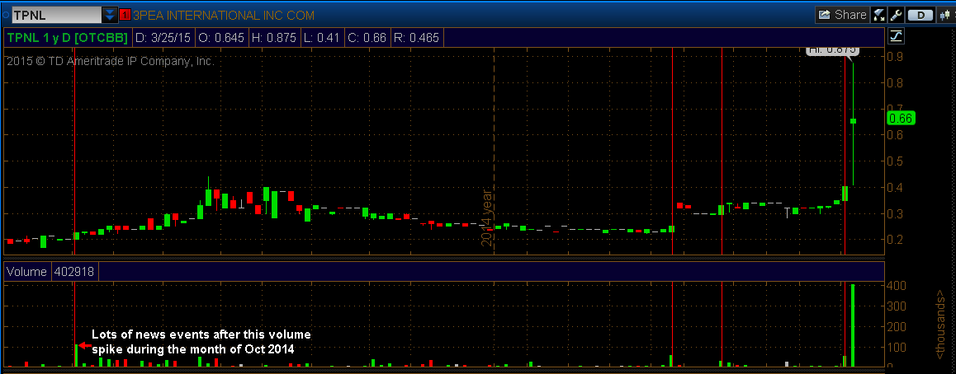
Task: Open the Studies flask icon
Action: (878, 15)
